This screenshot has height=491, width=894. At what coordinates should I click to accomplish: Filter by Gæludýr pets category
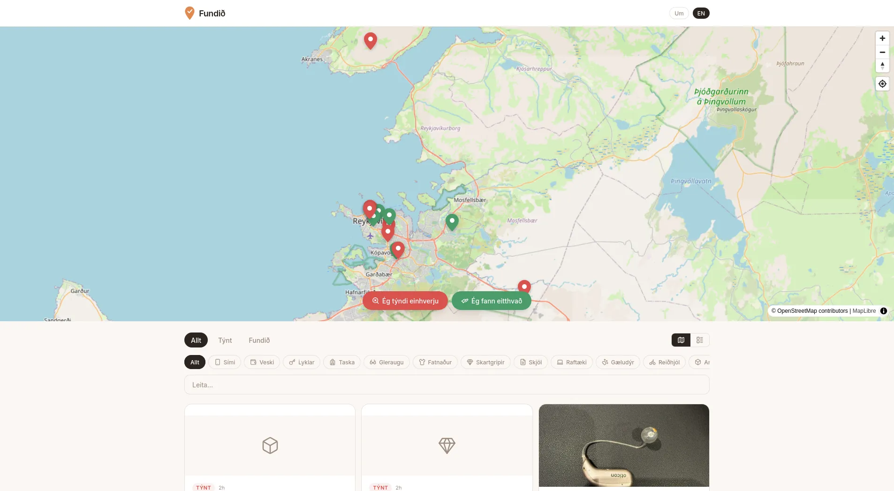pos(618,362)
